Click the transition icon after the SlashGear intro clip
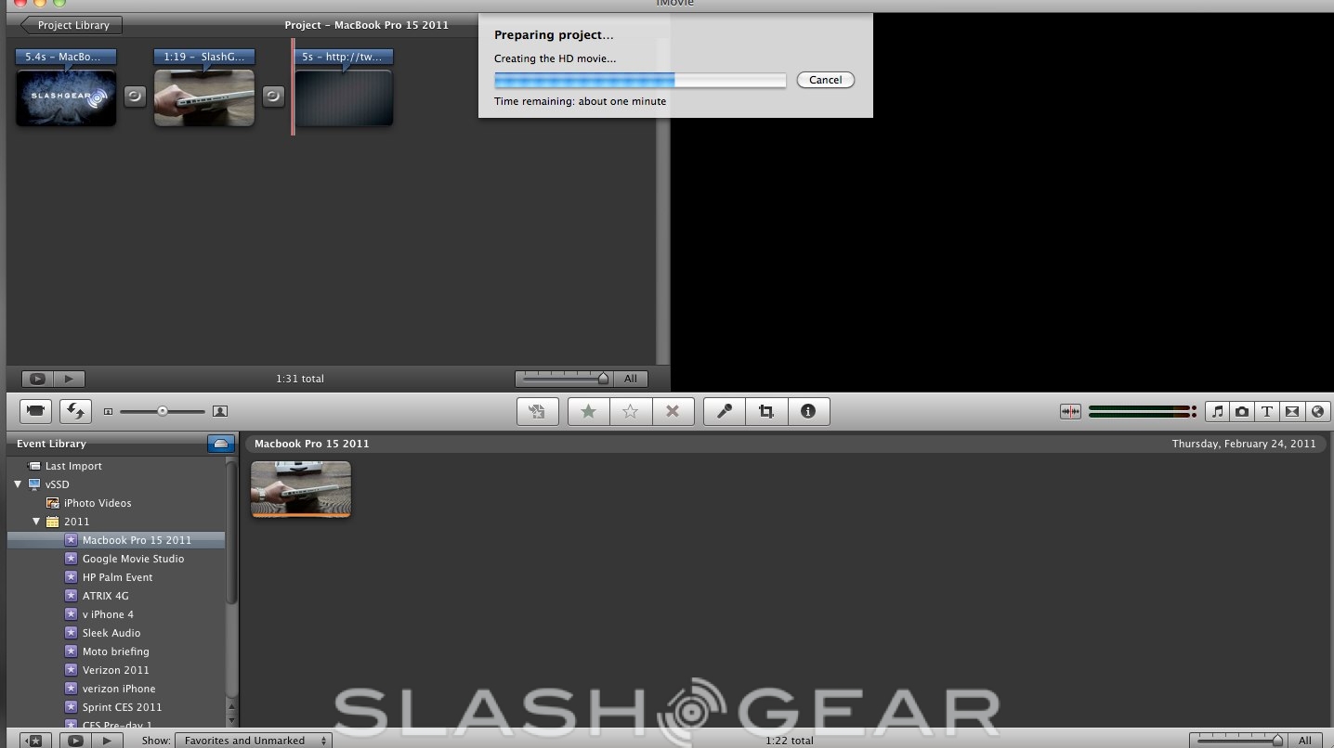1334x748 pixels. (x=135, y=97)
